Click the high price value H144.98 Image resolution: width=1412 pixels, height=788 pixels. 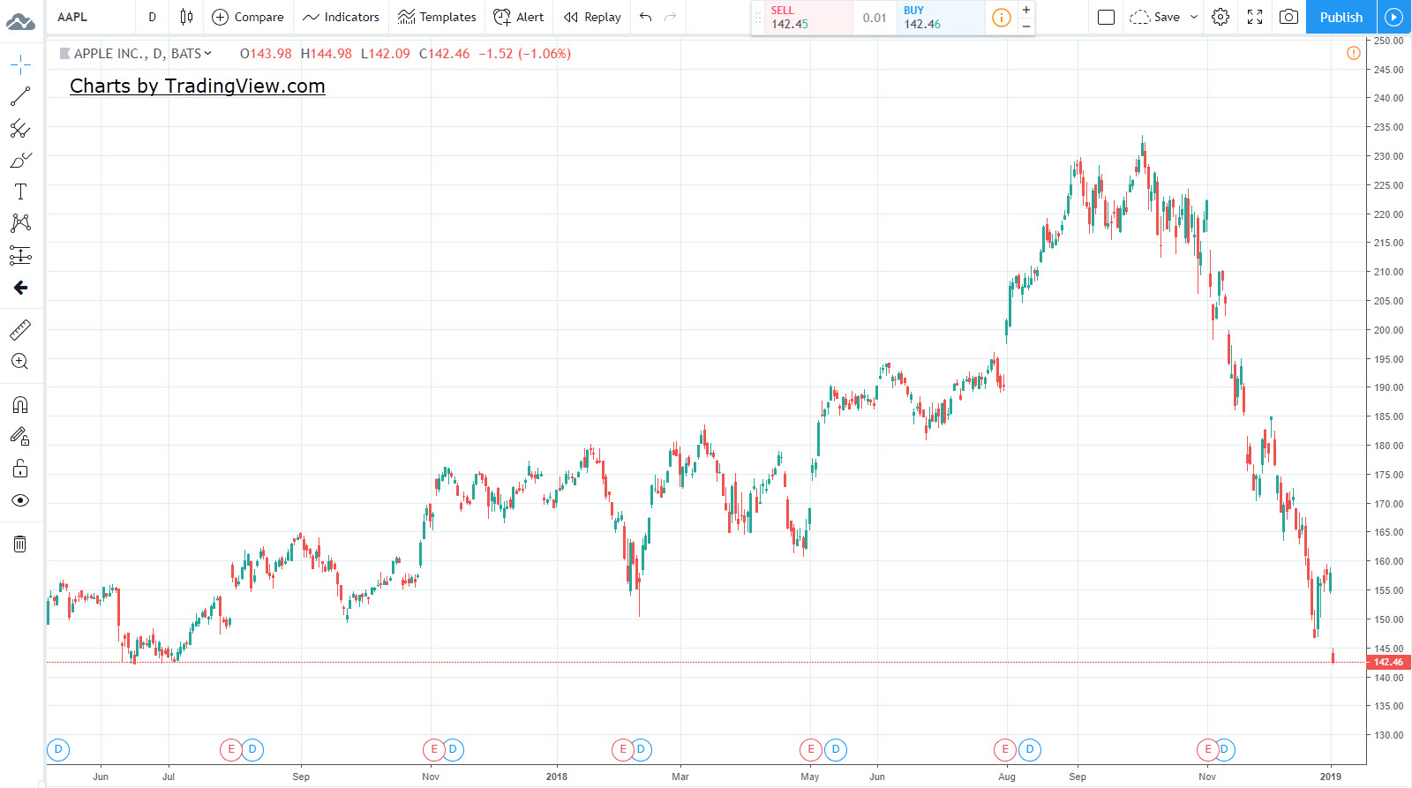pyautogui.click(x=327, y=54)
